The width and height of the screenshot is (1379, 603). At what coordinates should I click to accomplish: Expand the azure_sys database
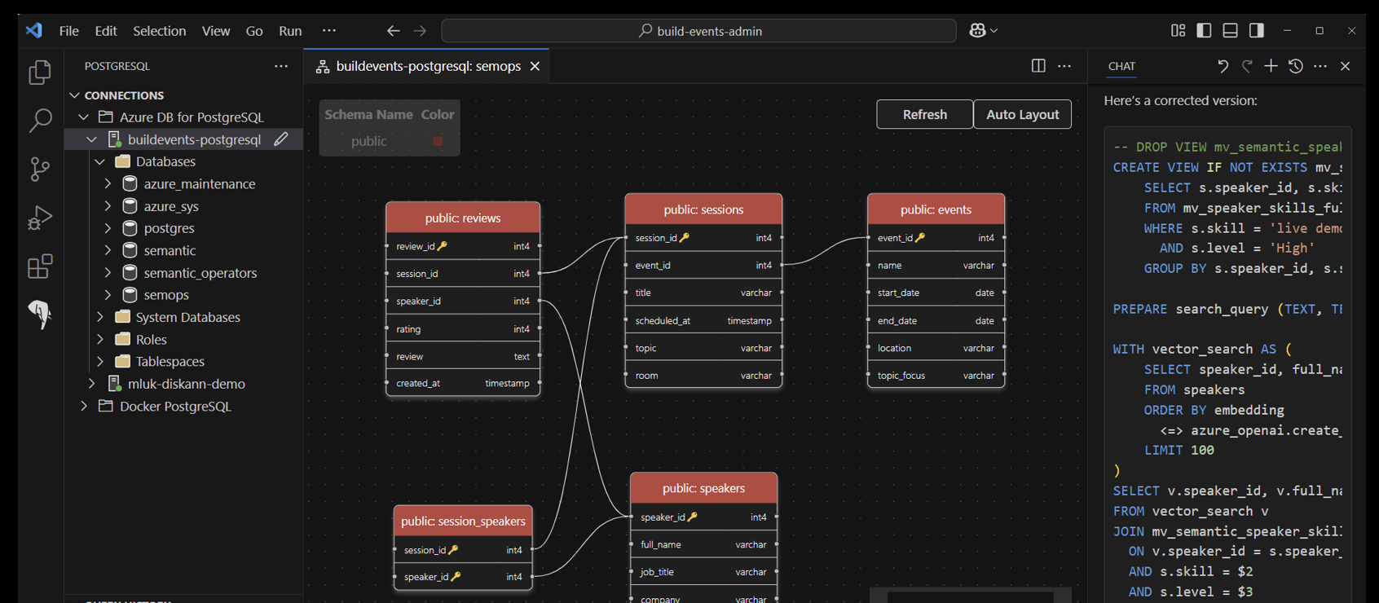click(108, 206)
